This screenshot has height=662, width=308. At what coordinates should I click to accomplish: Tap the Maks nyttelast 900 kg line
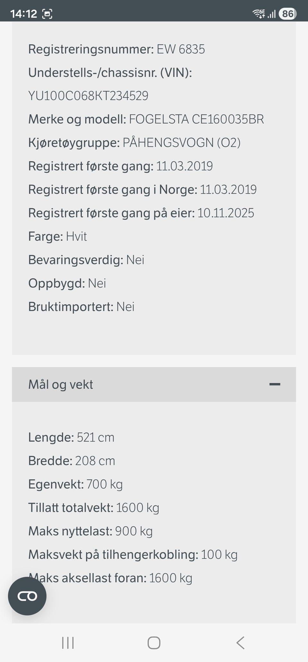(90, 531)
